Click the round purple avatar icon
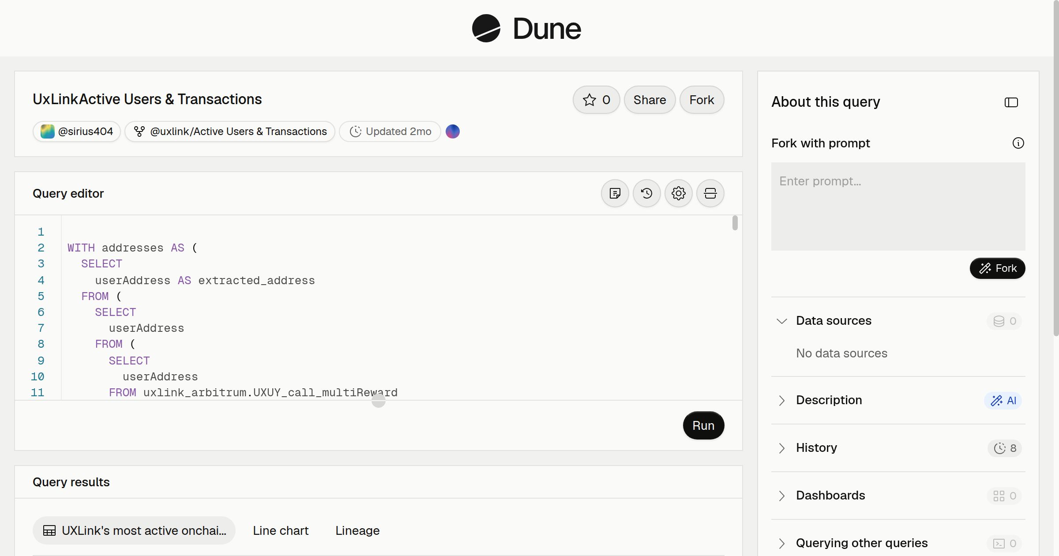Screen dimensions: 1059x556 (x=453, y=131)
